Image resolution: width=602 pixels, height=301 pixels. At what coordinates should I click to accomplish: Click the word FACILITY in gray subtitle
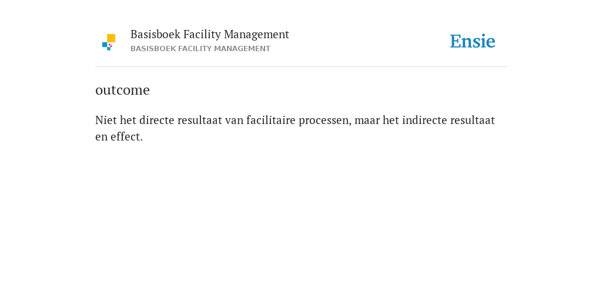click(195, 49)
